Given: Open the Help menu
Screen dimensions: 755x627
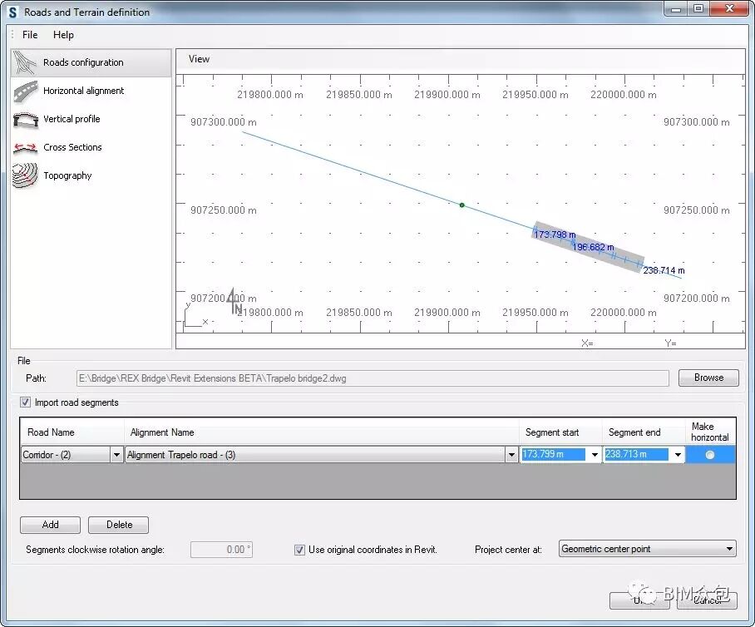Looking at the screenshot, I should [63, 35].
